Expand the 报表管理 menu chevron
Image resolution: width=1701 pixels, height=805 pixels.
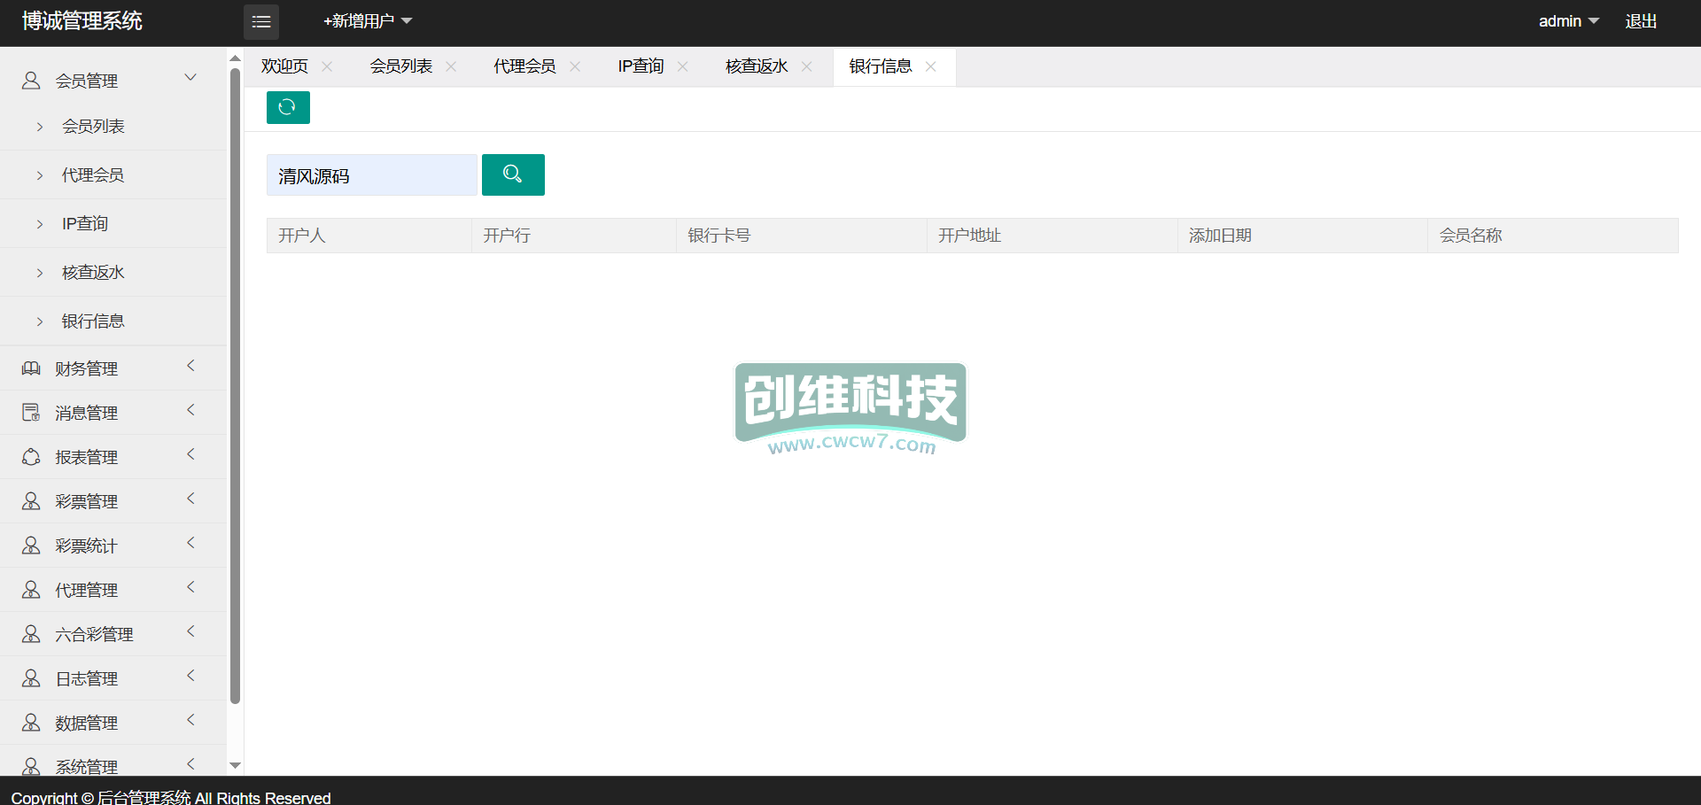click(x=190, y=454)
